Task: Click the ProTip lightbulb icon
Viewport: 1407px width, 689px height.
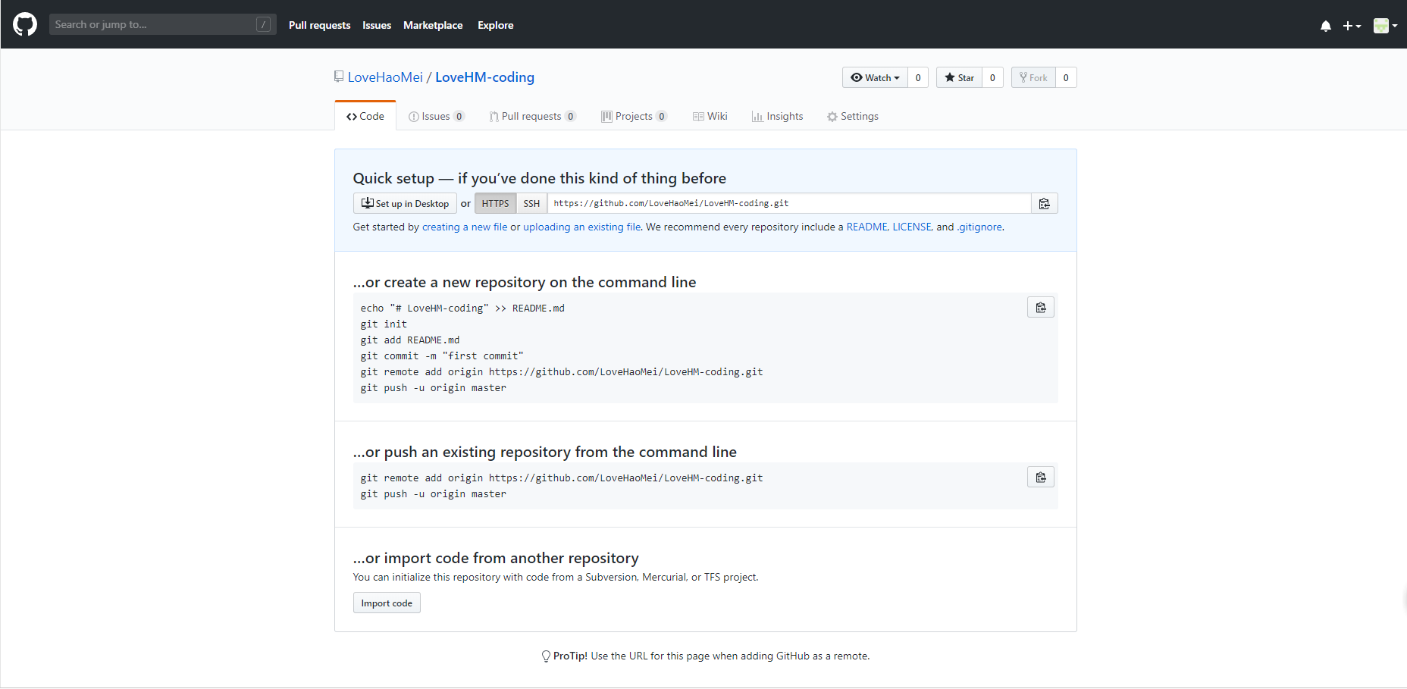Action: tap(546, 656)
